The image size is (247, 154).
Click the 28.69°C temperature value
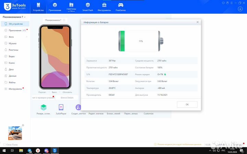tap(112, 88)
